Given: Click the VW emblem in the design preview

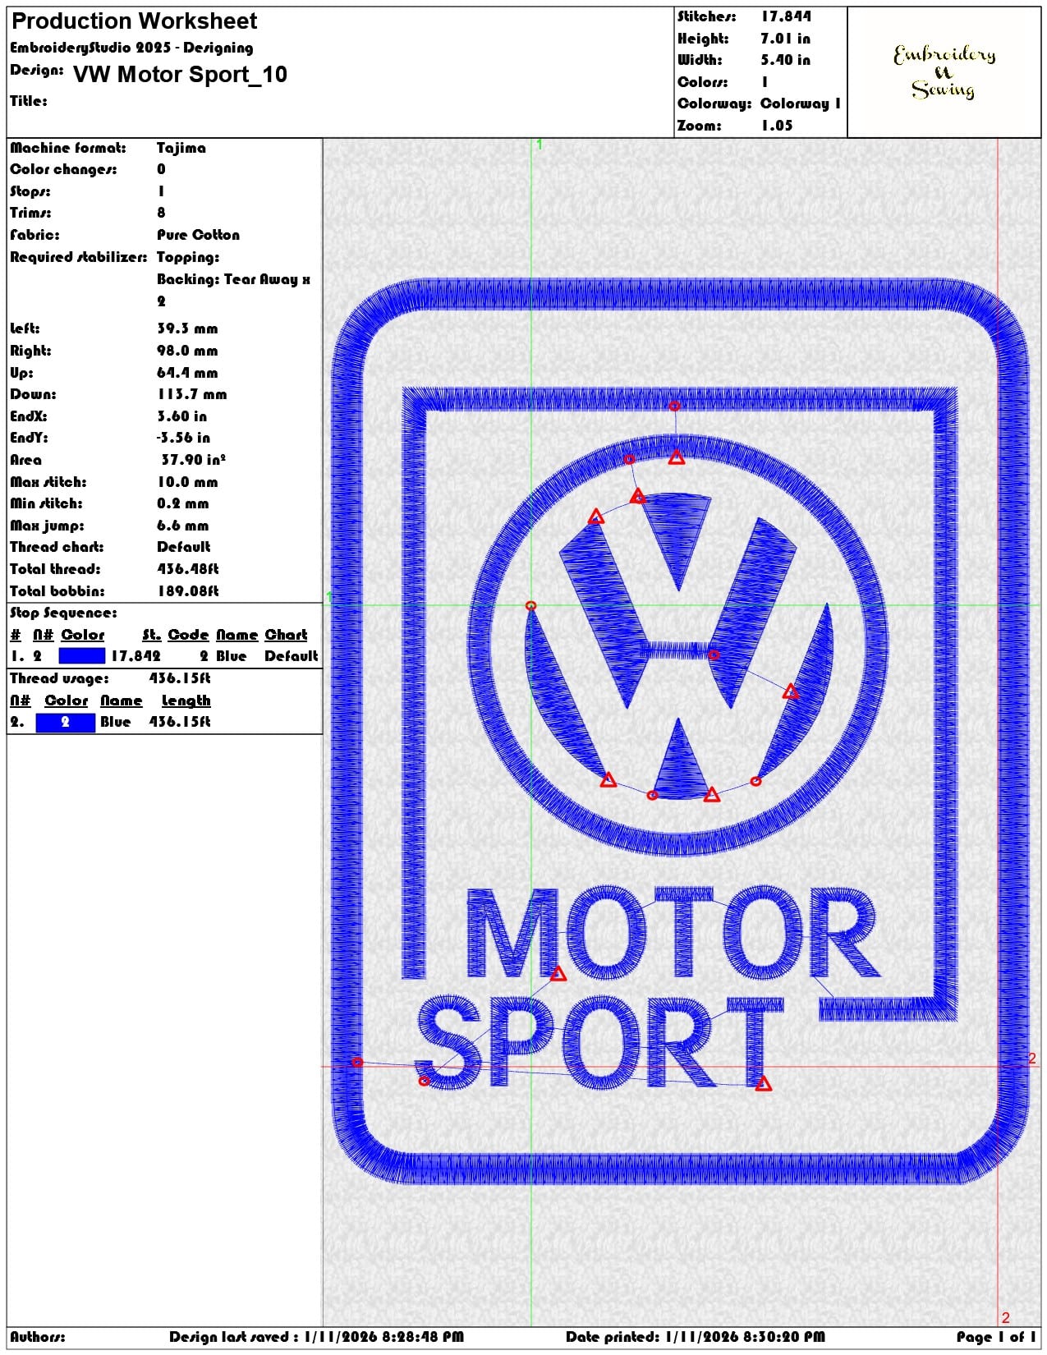Looking at the screenshot, I should pos(678,645).
